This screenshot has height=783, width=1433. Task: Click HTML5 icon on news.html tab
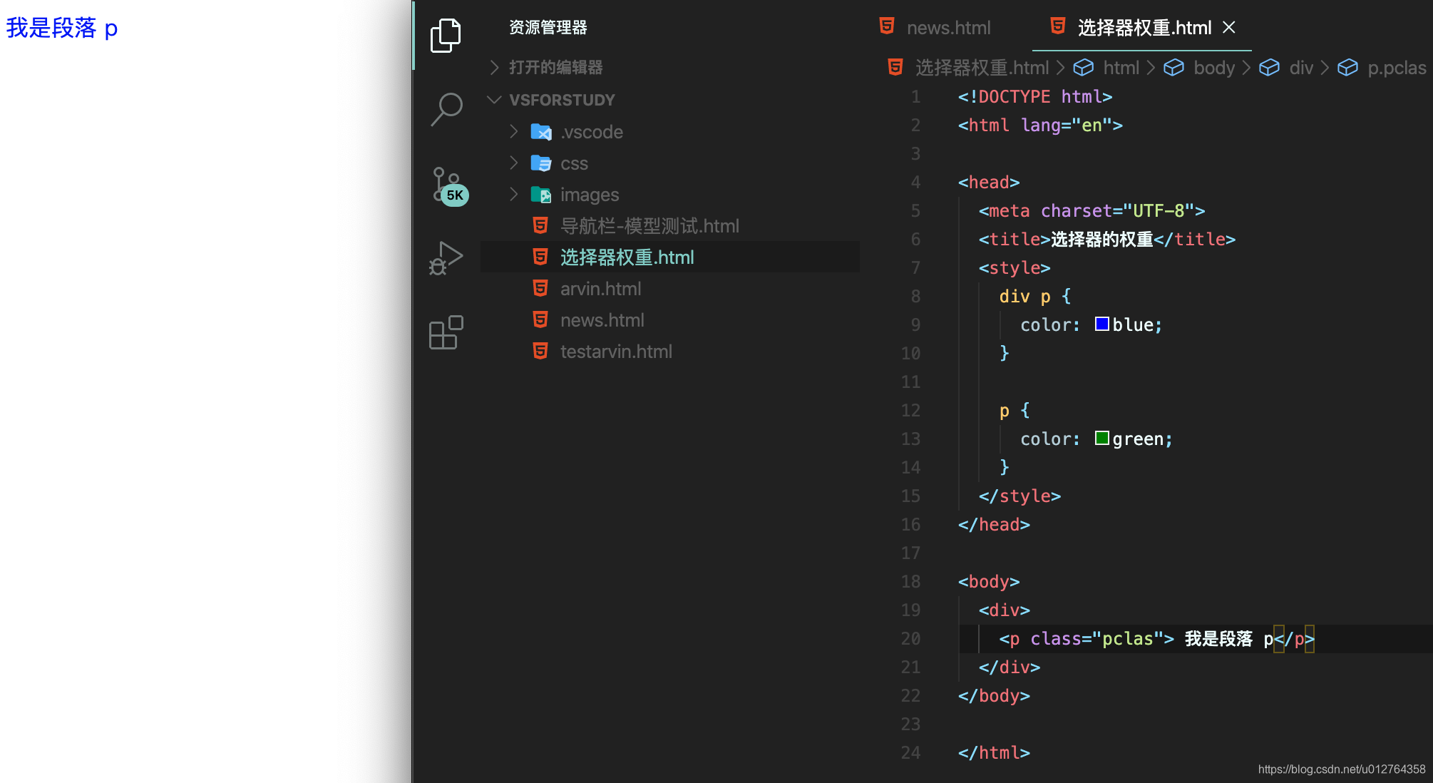click(887, 26)
